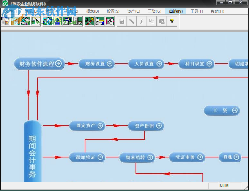Click the 添加凭证 flowchart button

[87, 157]
